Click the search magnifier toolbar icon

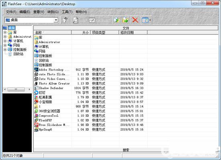coord(76,20)
